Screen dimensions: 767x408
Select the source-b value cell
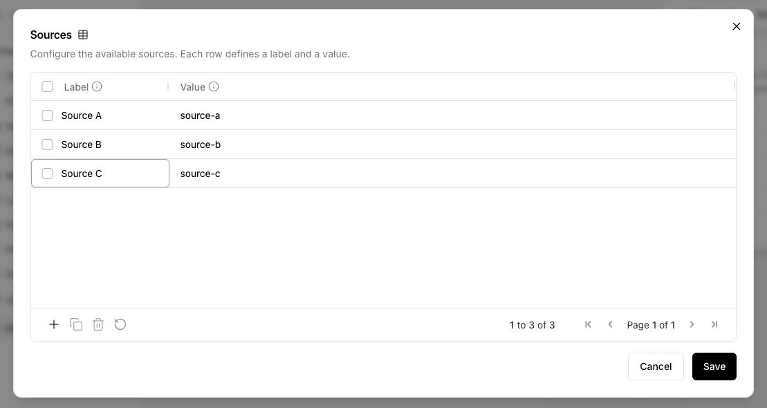[200, 145]
